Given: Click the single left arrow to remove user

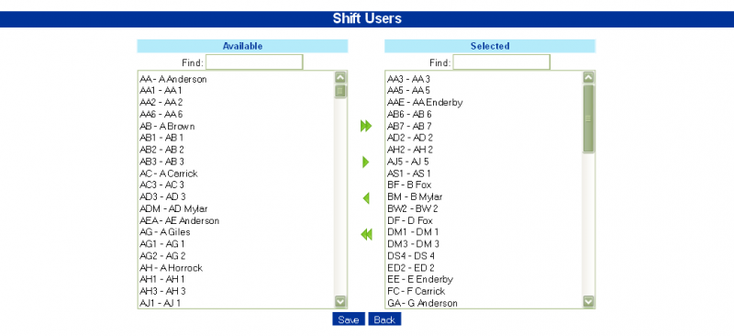Looking at the screenshot, I should pyautogui.click(x=366, y=198).
